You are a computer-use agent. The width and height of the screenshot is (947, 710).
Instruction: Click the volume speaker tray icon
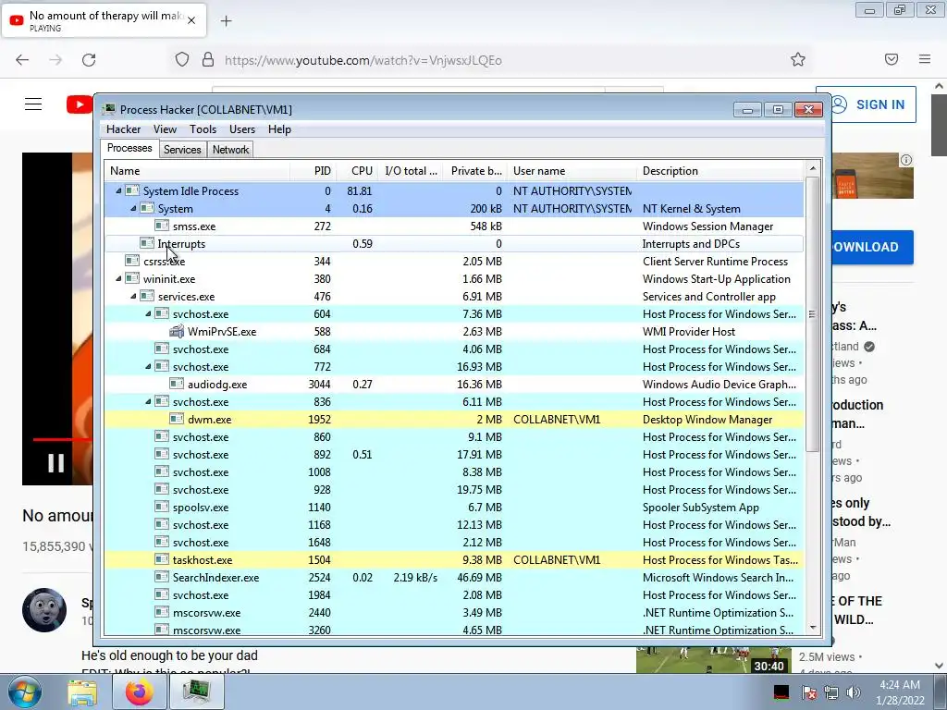point(854,692)
